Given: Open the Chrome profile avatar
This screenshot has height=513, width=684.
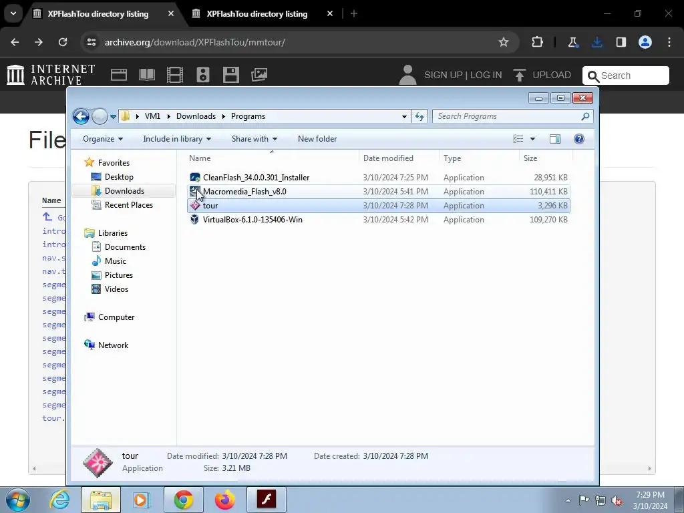Looking at the screenshot, I should (x=645, y=42).
